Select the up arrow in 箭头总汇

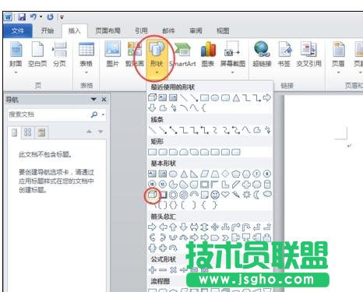click(173, 227)
